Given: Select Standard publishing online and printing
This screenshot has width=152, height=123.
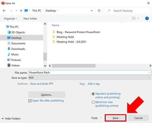Looking at the screenshot, I should [x=93, y=94].
